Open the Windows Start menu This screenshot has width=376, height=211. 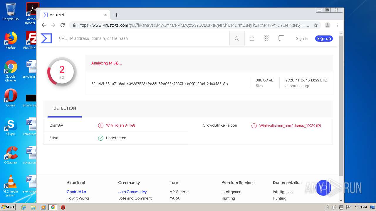8,207
